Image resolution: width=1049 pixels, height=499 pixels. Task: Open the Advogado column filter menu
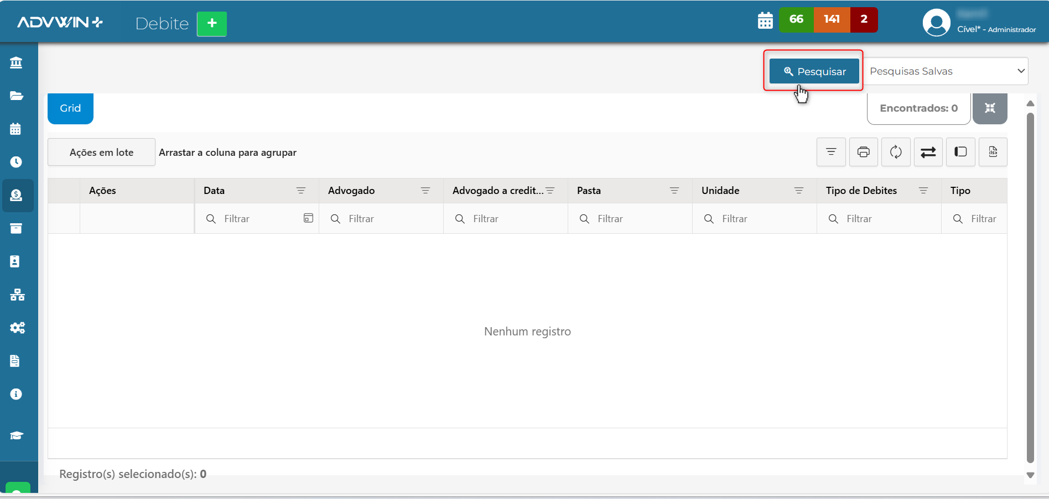425,191
